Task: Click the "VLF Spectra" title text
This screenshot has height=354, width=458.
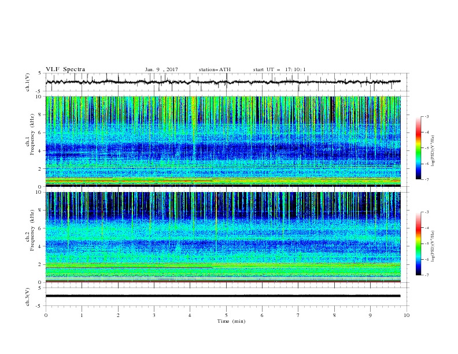Action: [65, 69]
